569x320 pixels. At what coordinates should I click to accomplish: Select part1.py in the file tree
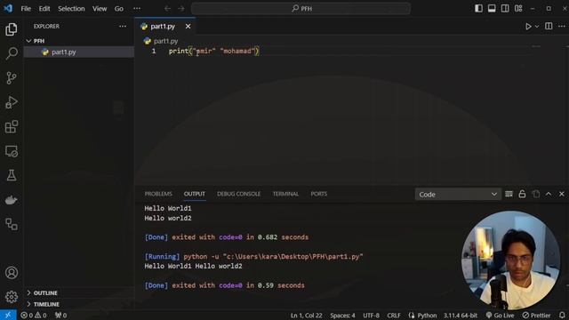pyautogui.click(x=79, y=52)
